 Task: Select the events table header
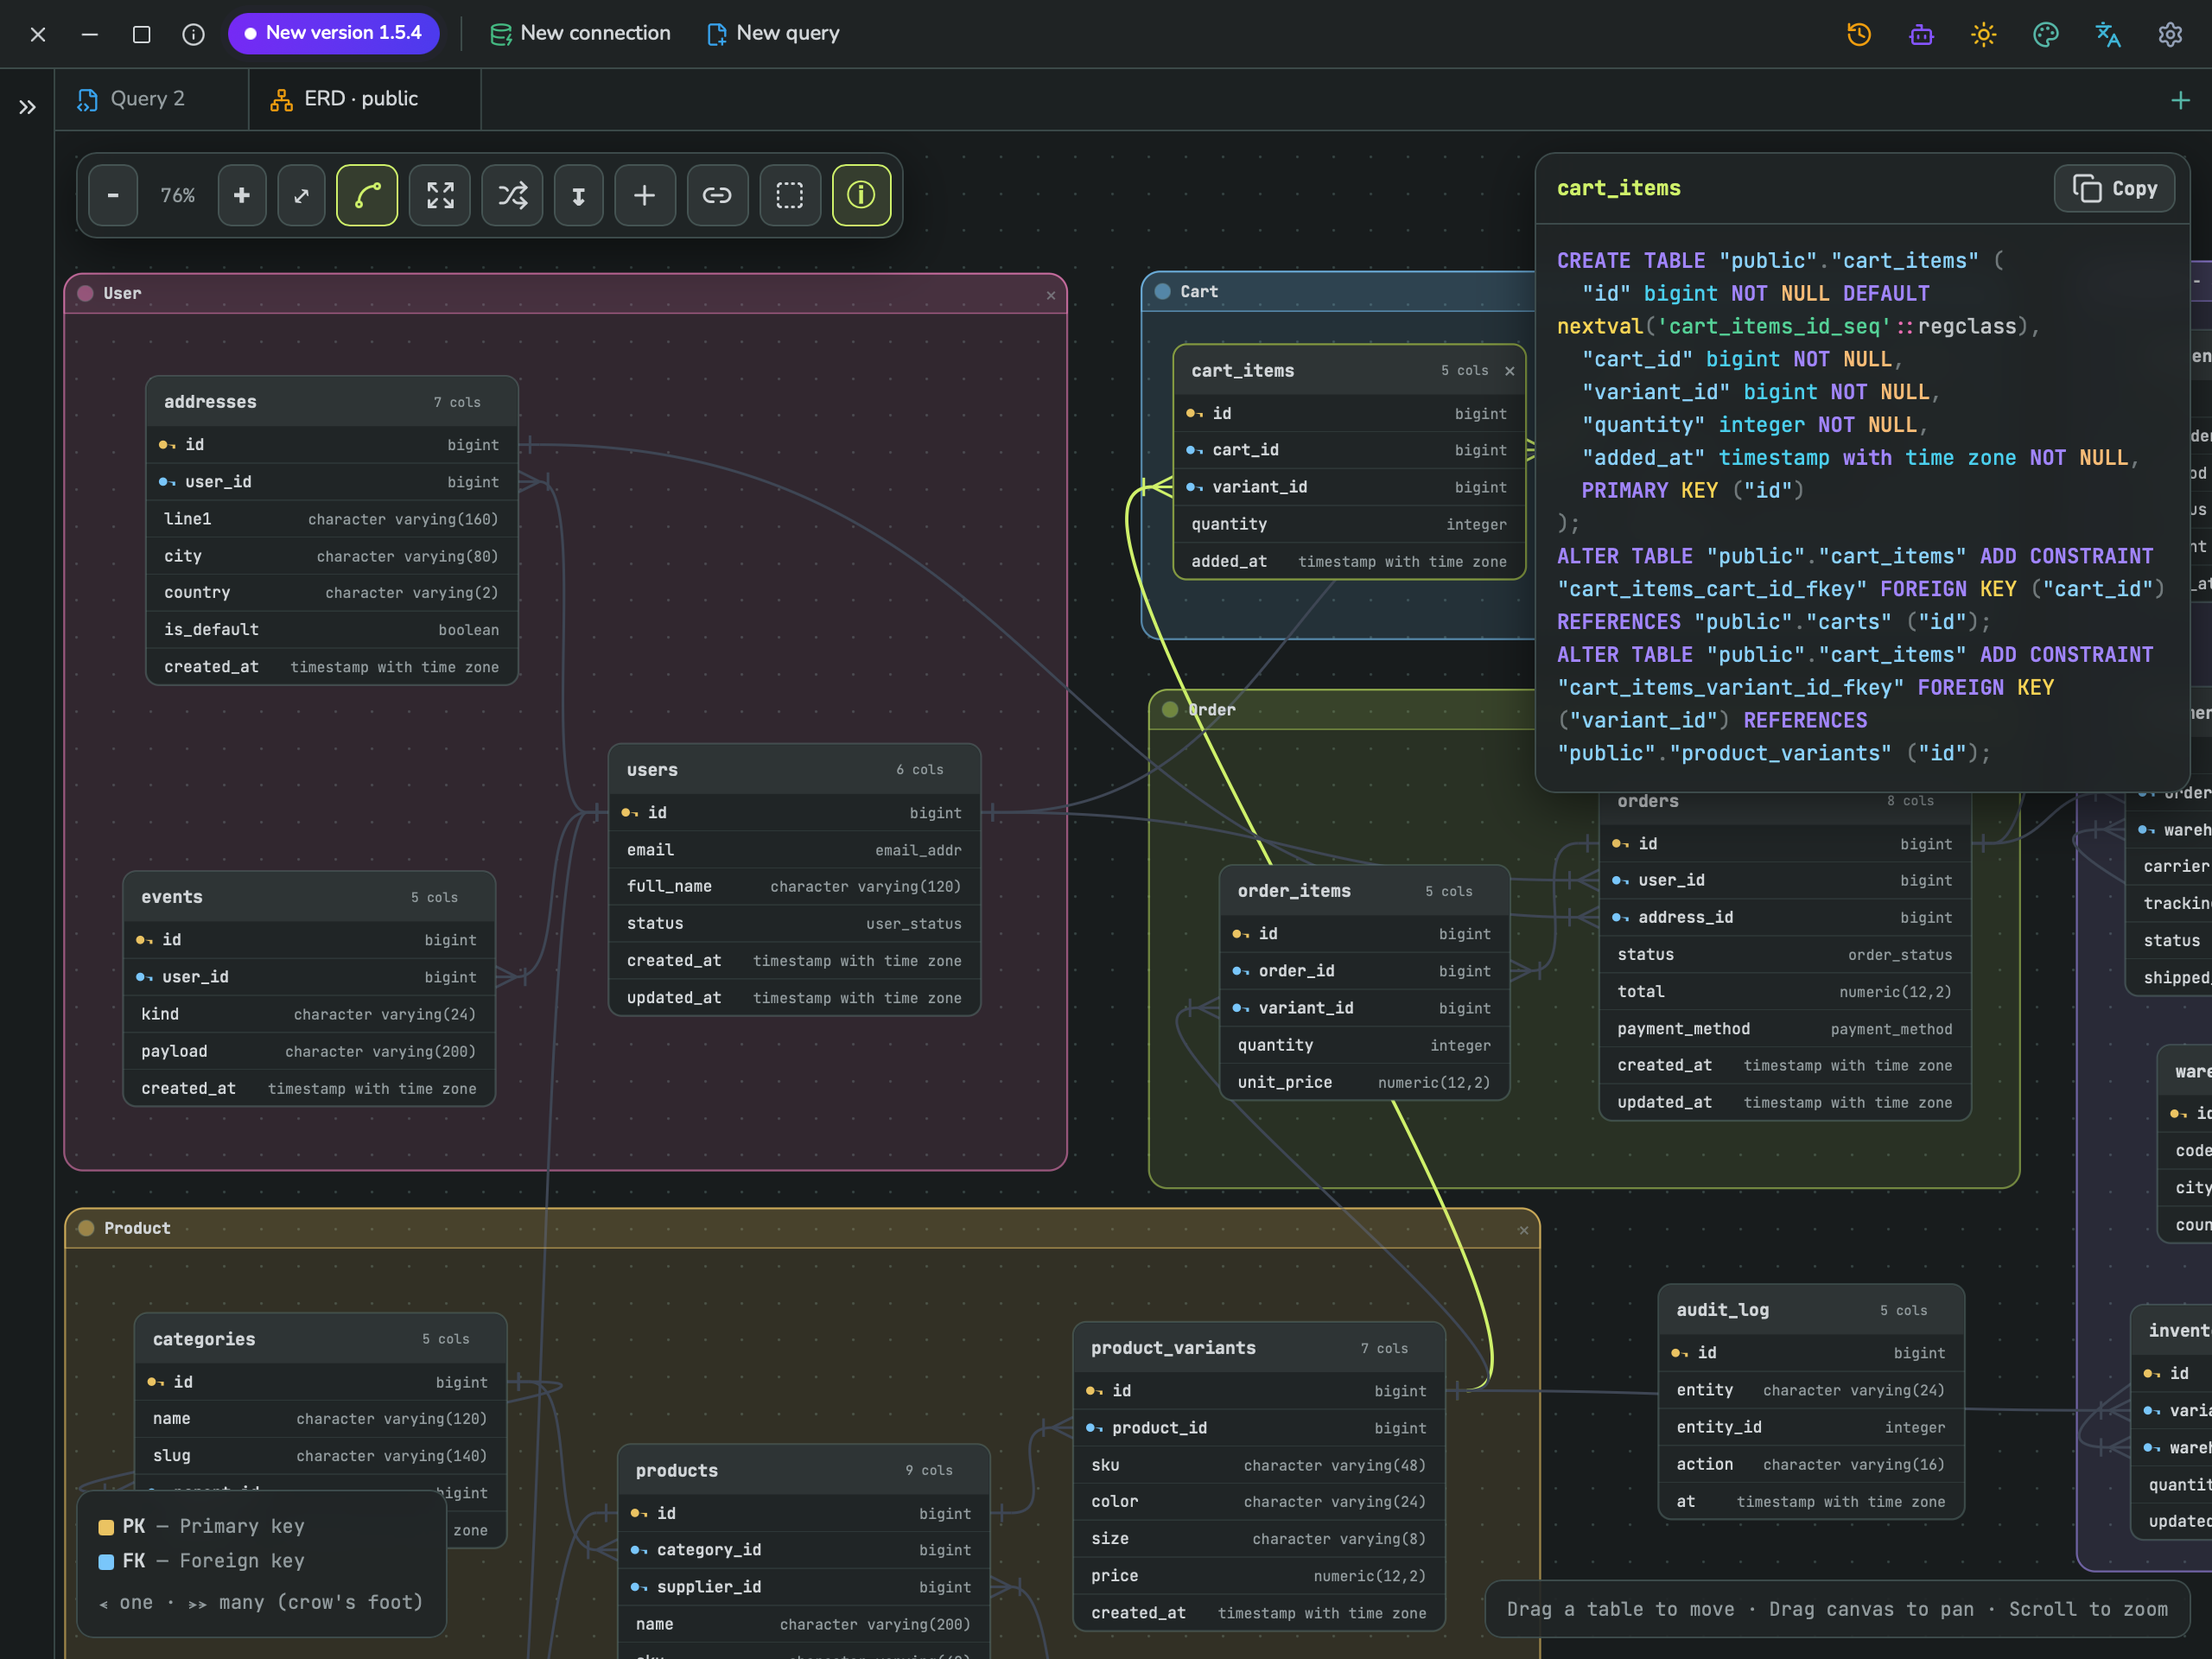(x=309, y=897)
